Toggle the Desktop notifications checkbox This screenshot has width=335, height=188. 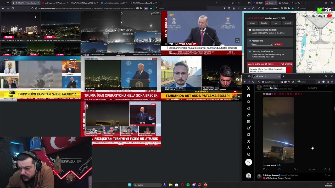coord(250,51)
